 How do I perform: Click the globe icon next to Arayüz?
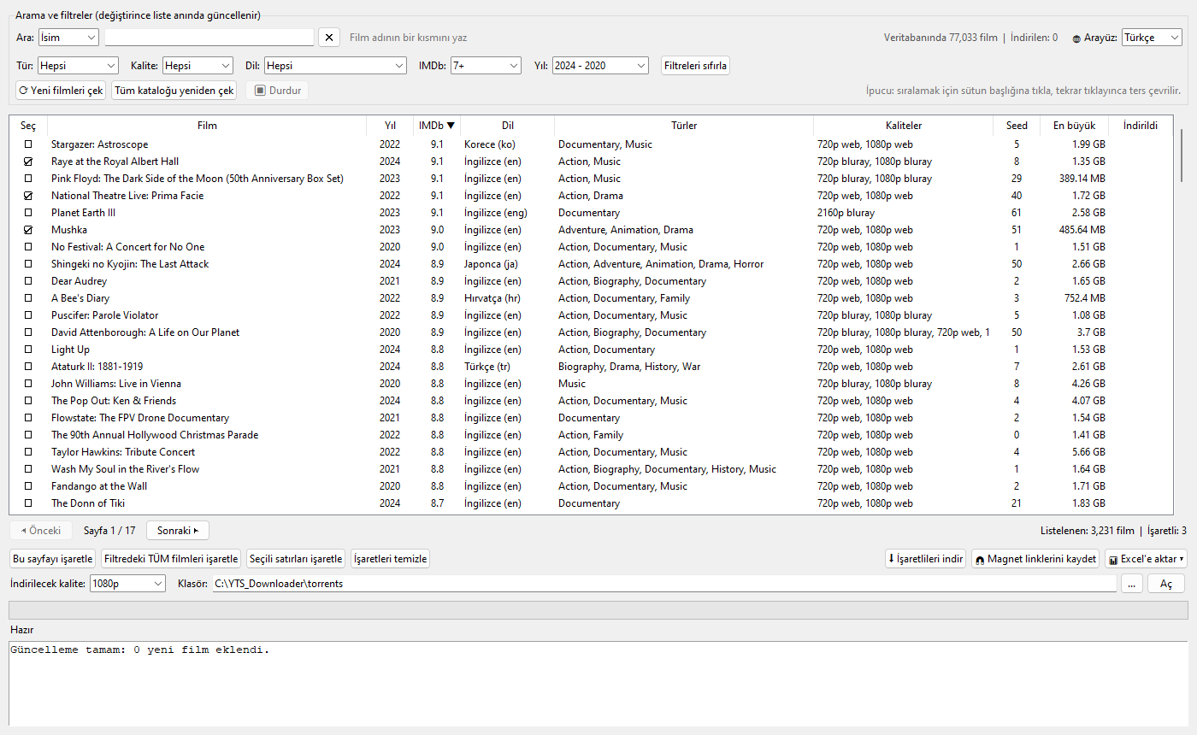(1076, 38)
